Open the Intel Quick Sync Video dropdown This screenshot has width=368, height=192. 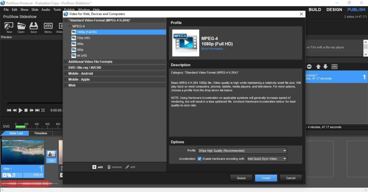coord(267,159)
